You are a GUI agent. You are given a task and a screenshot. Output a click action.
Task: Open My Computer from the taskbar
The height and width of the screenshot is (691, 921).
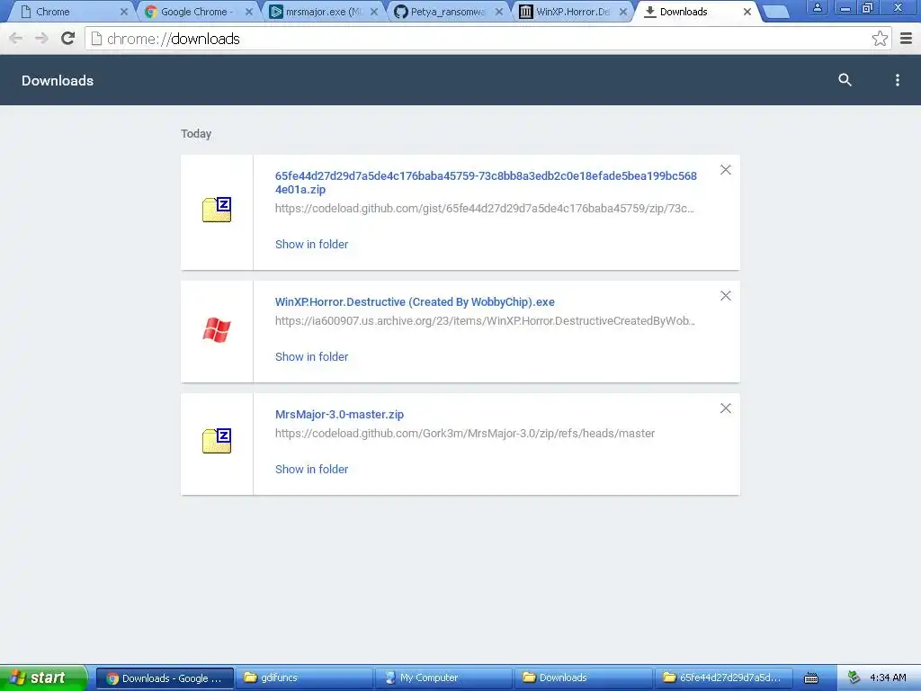(x=444, y=678)
